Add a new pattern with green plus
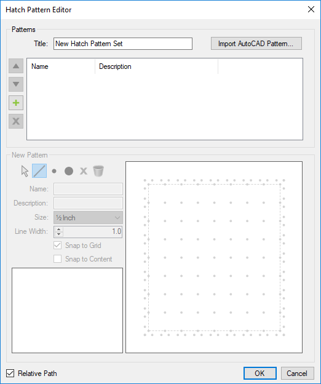This screenshot has width=321, height=384. click(x=16, y=103)
